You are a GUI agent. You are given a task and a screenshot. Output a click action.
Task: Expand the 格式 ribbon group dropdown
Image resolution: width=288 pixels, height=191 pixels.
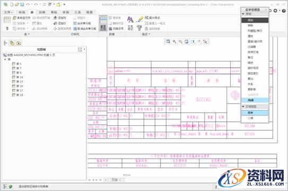[146, 34]
